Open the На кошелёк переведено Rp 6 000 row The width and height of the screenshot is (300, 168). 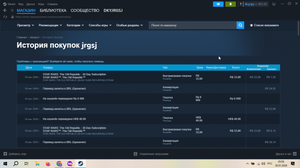tap(148, 99)
